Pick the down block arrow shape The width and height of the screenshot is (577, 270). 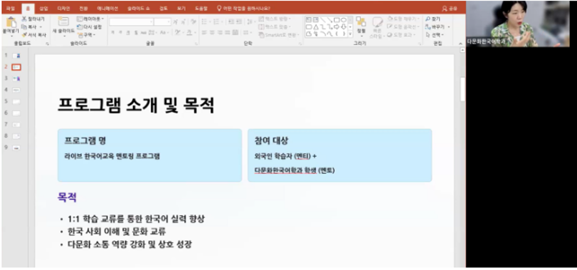(x=344, y=27)
